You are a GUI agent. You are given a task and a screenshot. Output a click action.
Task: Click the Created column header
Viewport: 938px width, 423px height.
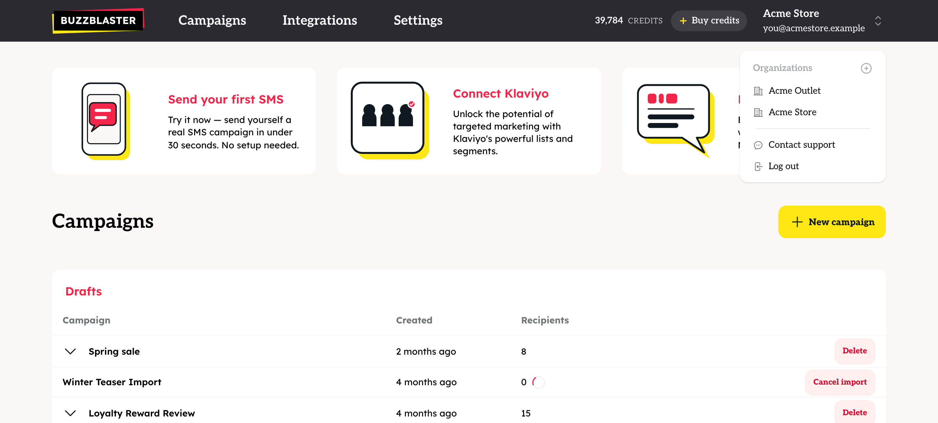click(x=414, y=320)
